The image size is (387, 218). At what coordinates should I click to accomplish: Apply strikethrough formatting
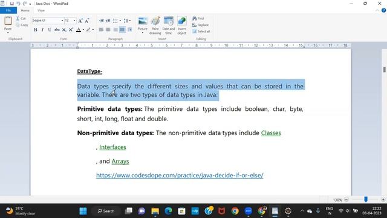pyautogui.click(x=57, y=30)
